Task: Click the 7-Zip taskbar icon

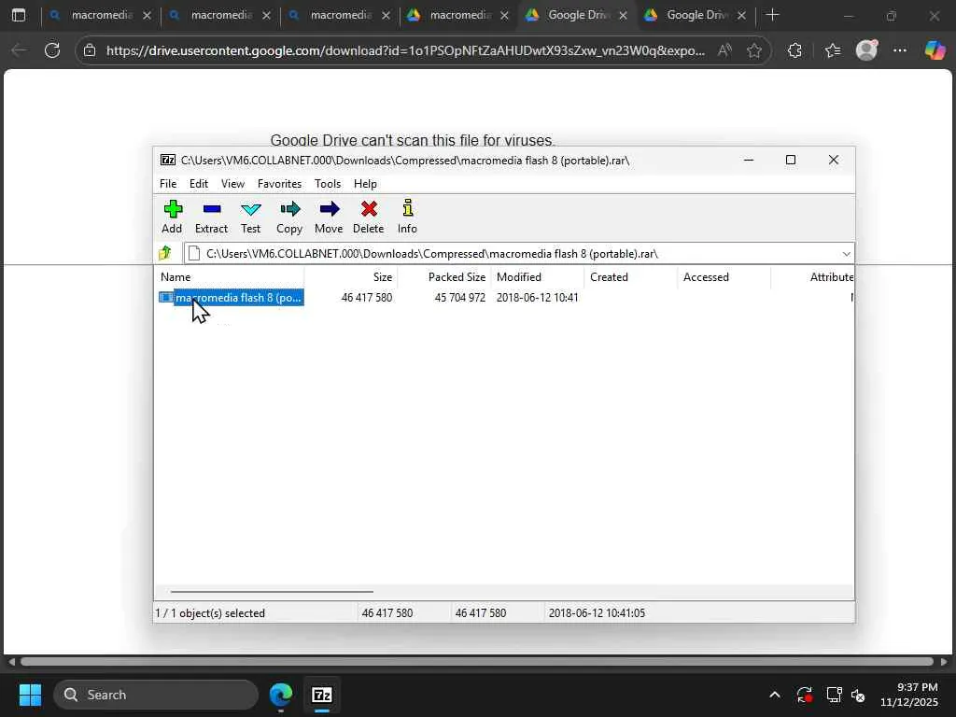Action: [x=322, y=695]
